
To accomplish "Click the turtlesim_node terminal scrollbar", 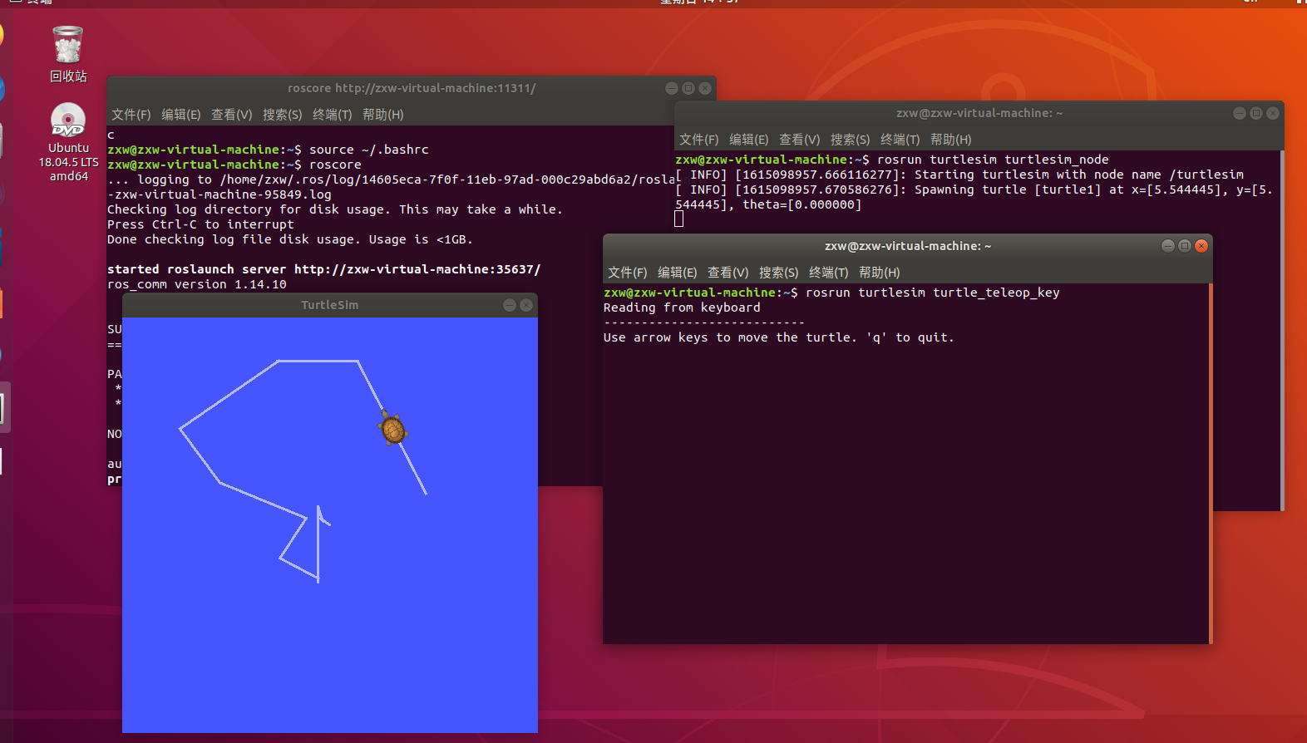I will pos(1282,331).
